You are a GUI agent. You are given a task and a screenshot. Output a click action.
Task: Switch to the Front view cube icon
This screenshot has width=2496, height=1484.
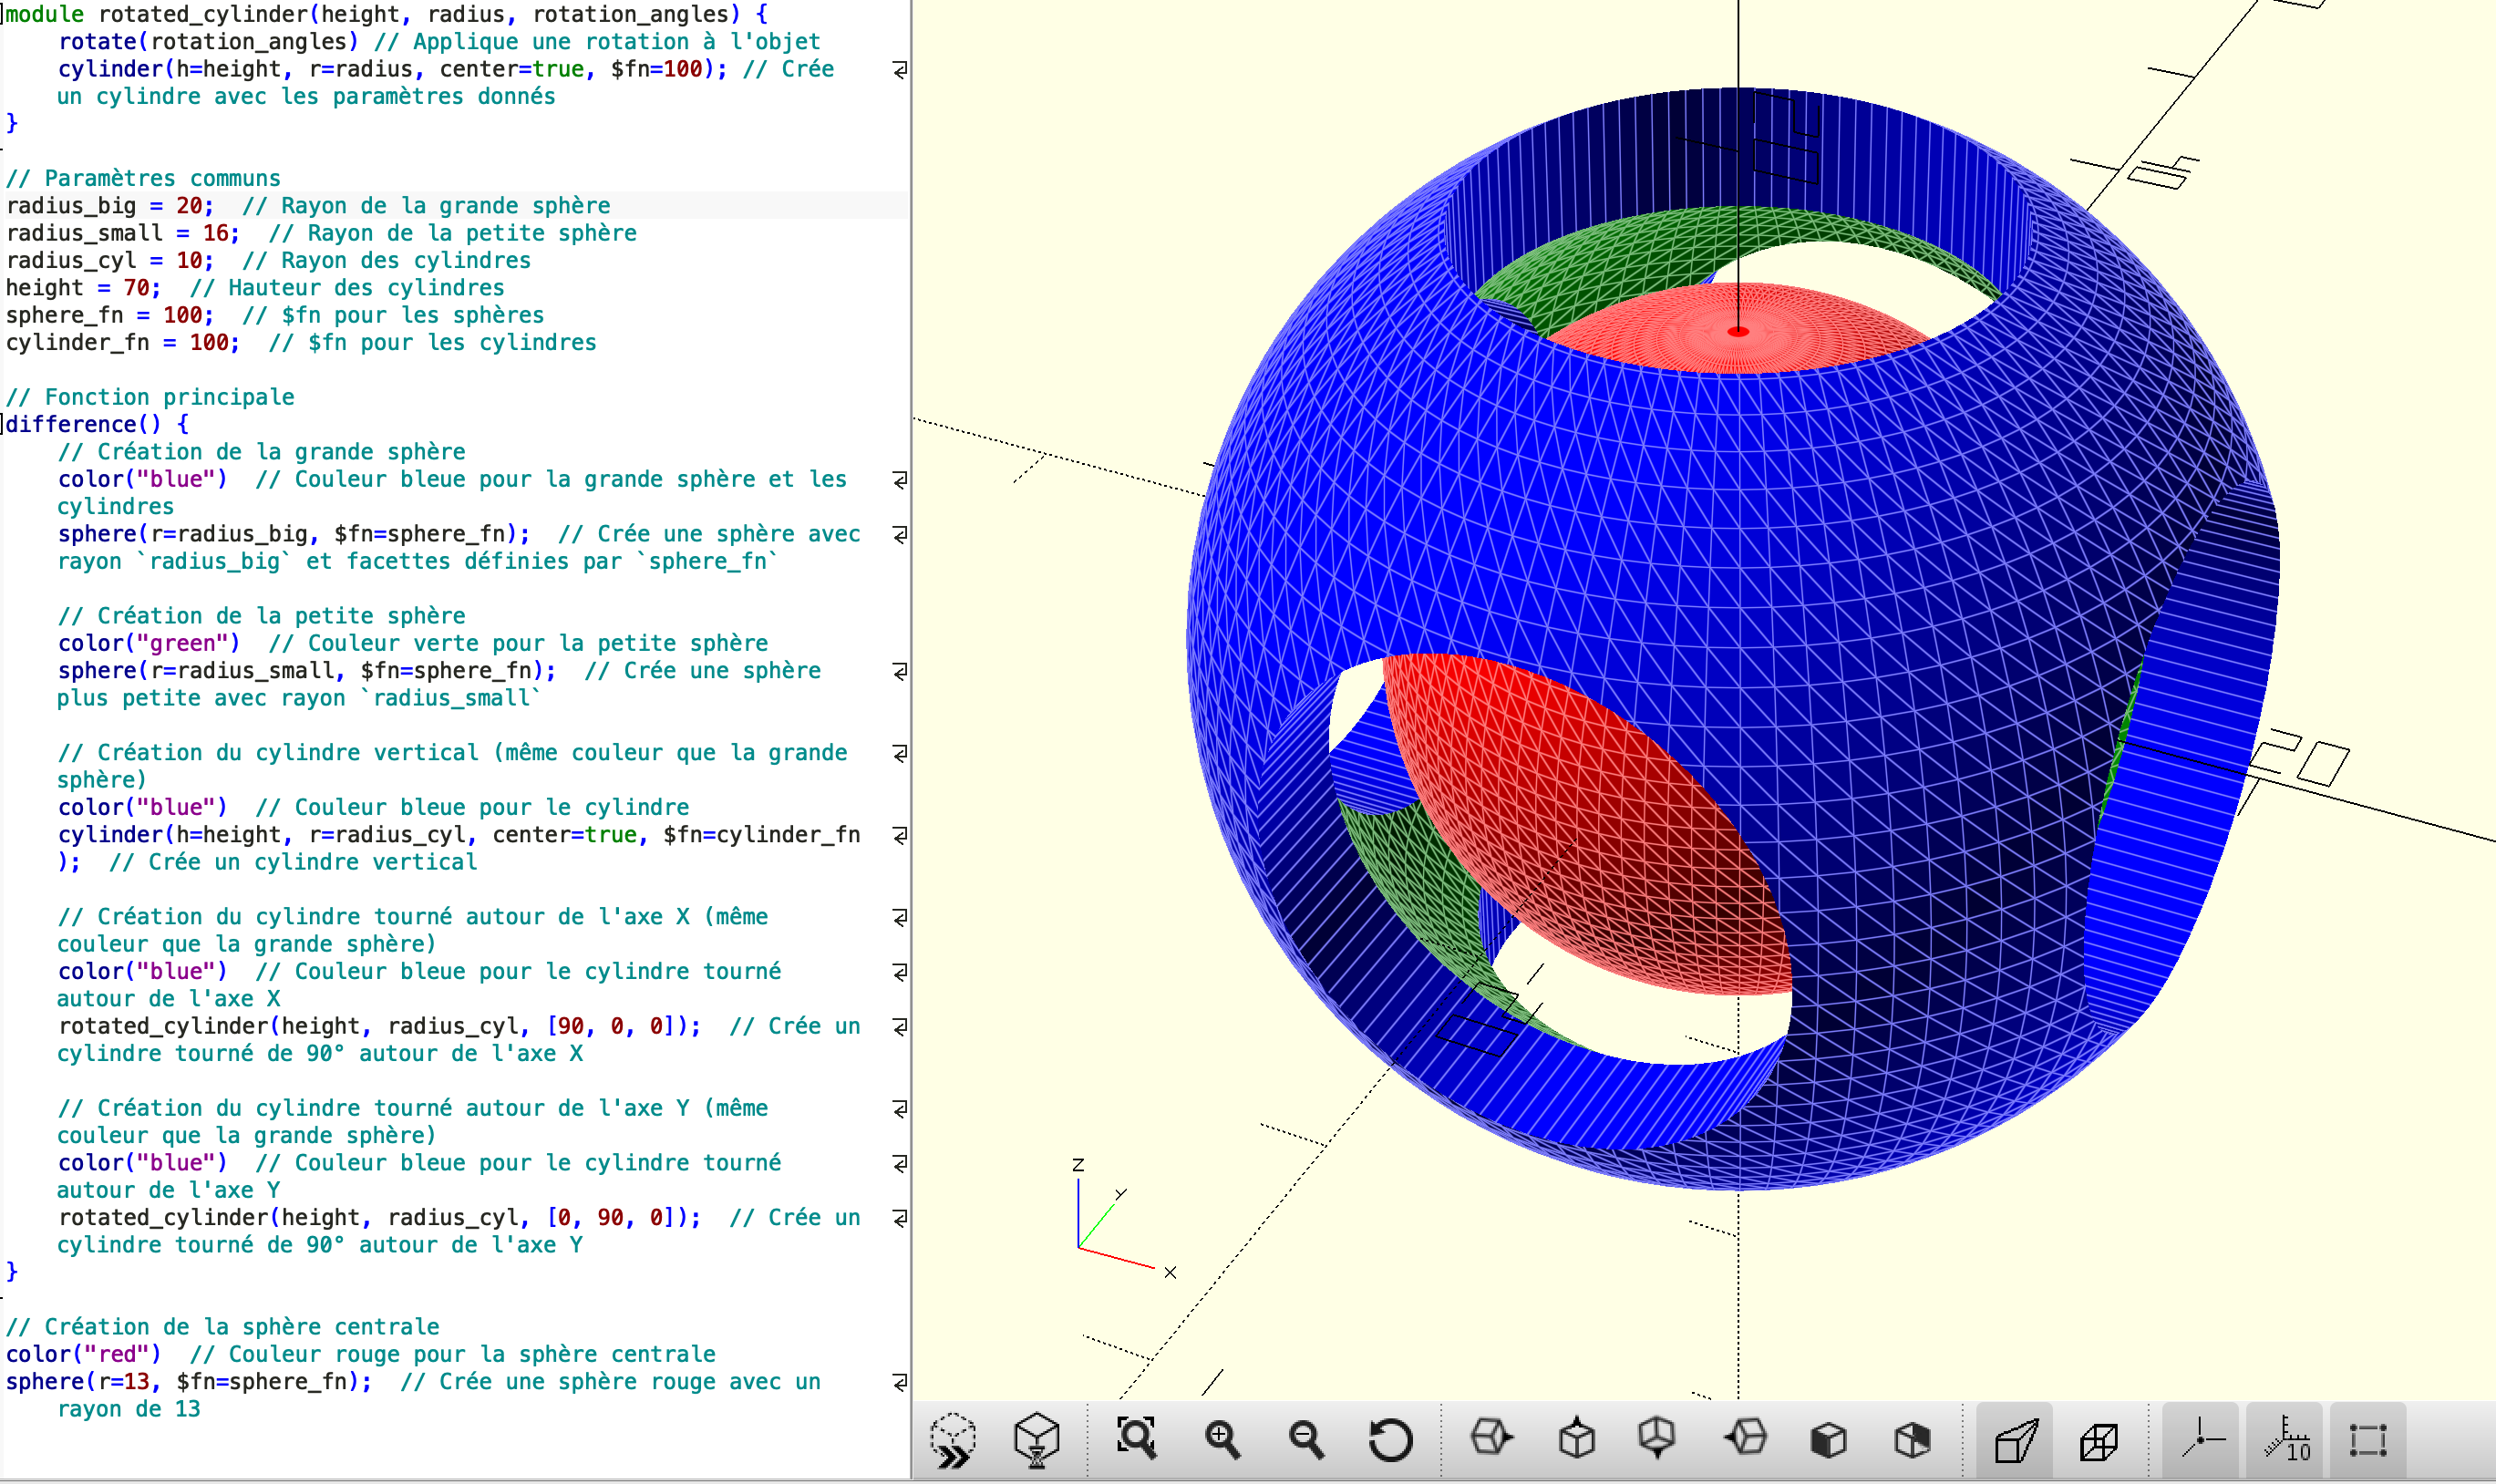tap(1829, 1440)
